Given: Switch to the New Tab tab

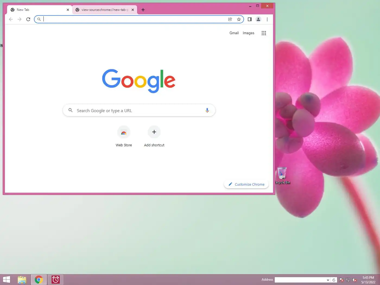Looking at the screenshot, I should pyautogui.click(x=39, y=10).
